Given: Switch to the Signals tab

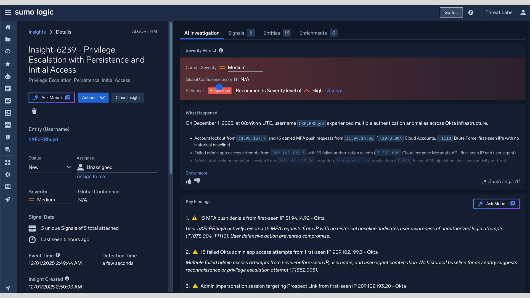Looking at the screenshot, I should [x=236, y=33].
